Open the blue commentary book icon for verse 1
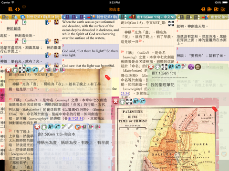 pyautogui.click(x=48, y=22)
